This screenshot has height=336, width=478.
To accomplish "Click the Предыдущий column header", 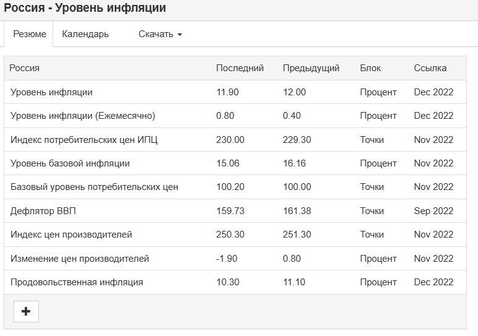I will (x=311, y=68).
